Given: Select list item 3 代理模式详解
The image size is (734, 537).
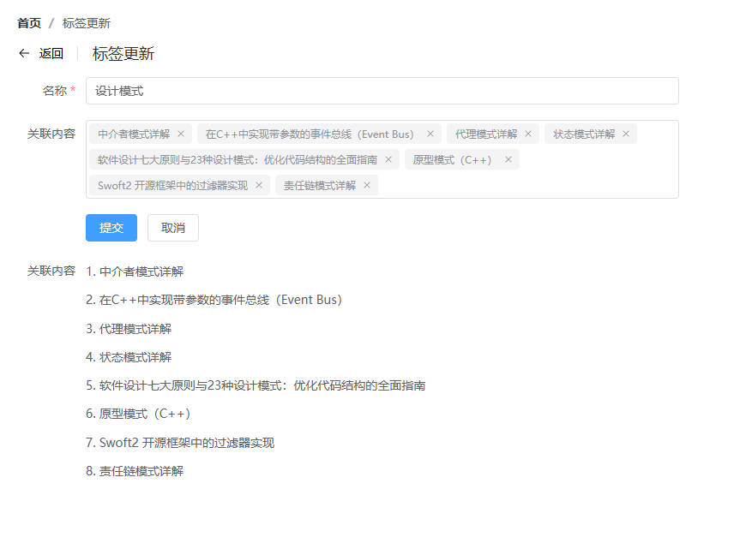Looking at the screenshot, I should tap(129, 329).
